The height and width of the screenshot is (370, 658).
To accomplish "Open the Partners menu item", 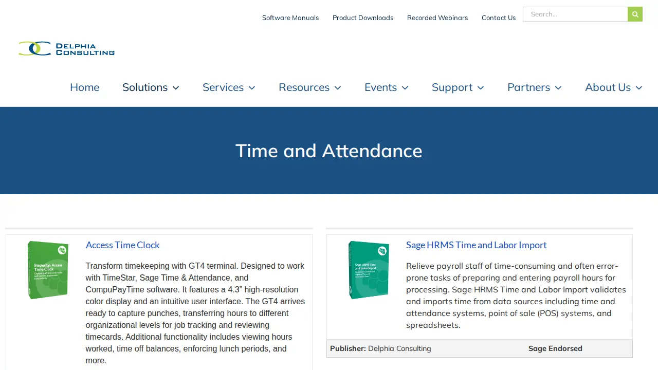I will coord(528,87).
